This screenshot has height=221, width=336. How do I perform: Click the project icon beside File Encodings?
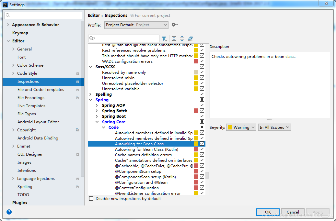coord(77,97)
